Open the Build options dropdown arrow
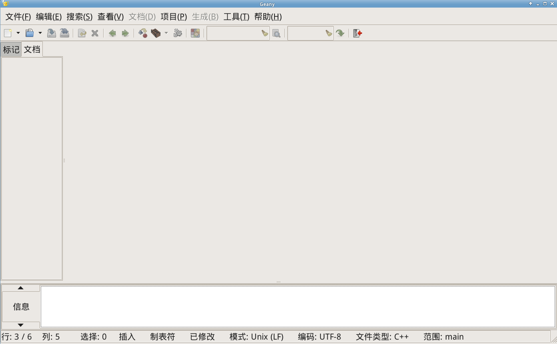This screenshot has height=344, width=557. click(x=166, y=33)
